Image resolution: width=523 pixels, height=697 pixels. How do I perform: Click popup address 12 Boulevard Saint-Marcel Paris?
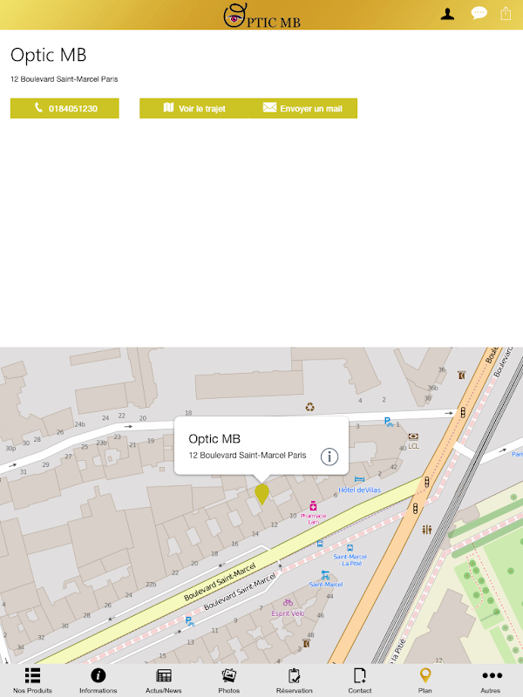[248, 455]
